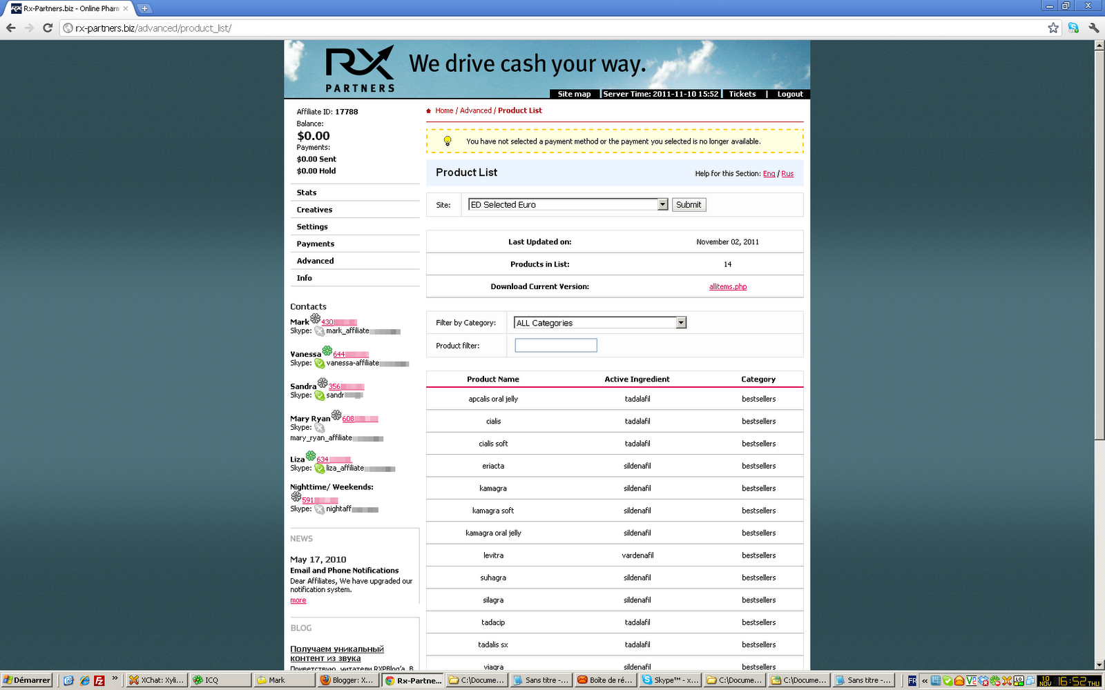Screen dimensions: 1105x690
Task: Switch to the Blogger Firefox taskbar window
Action: pos(348,680)
